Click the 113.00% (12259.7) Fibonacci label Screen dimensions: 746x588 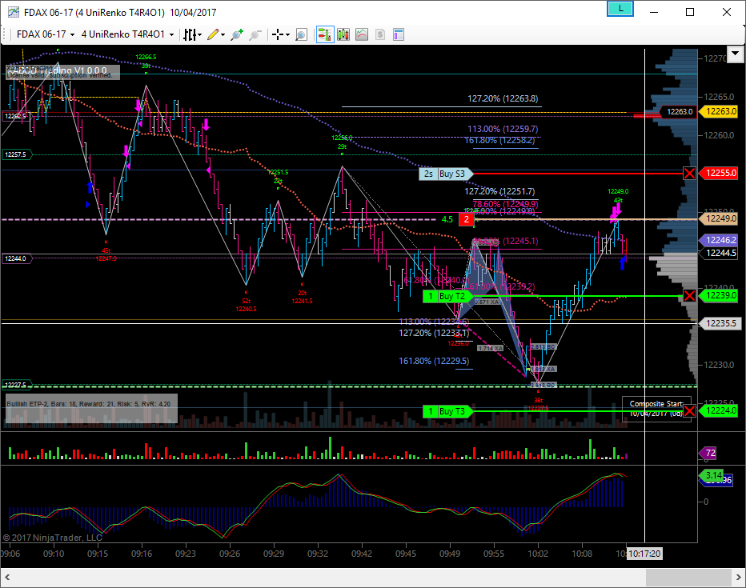click(503, 129)
